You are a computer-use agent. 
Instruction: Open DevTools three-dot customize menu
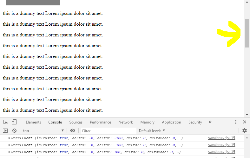236,122
